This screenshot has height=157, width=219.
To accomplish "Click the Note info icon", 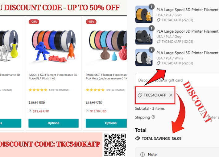I will 142,154.
